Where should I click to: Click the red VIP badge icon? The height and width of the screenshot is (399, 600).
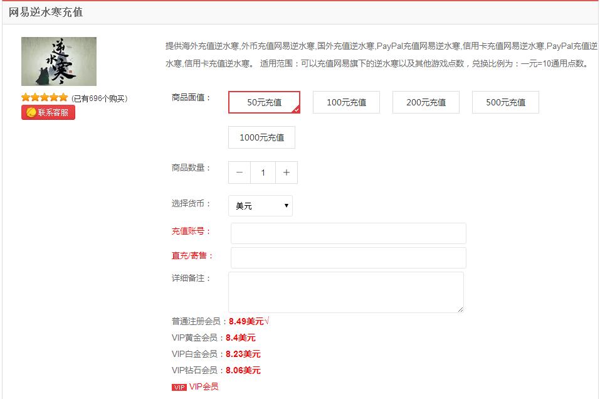coord(179,387)
